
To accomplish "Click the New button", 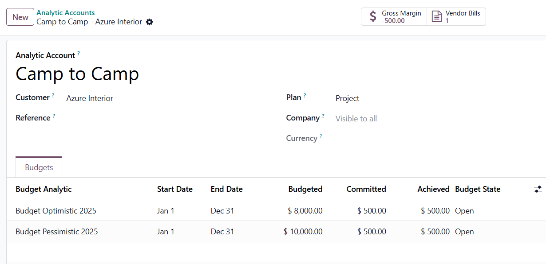I will coord(20,17).
